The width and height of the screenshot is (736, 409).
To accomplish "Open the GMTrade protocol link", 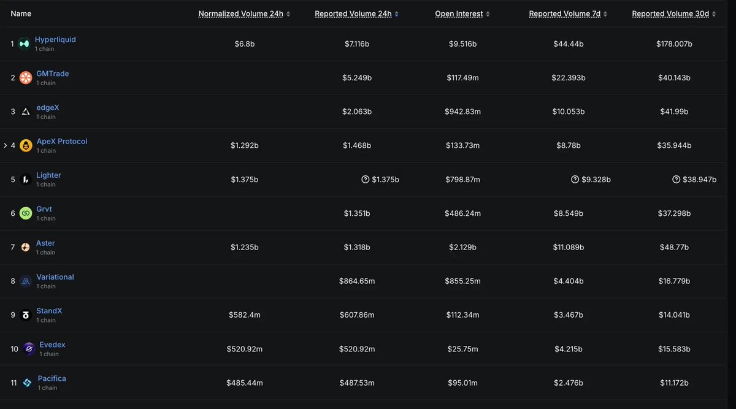I will (x=53, y=74).
